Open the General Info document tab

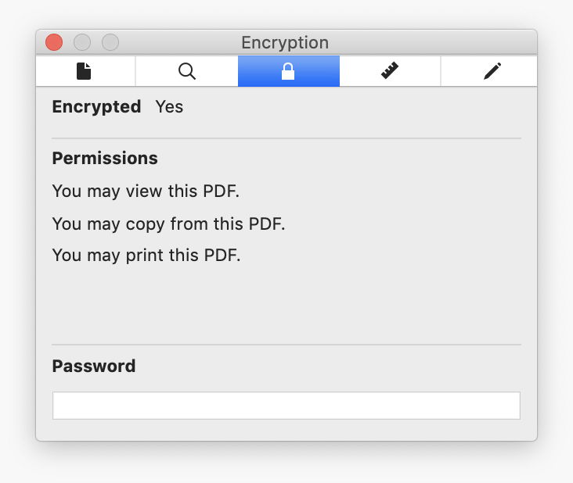click(x=85, y=71)
